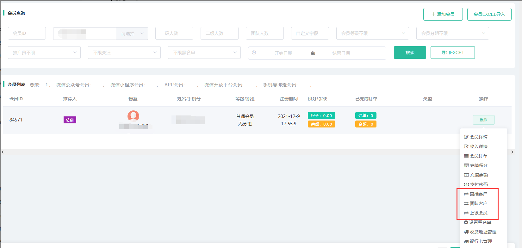This screenshot has width=522, height=248.
Task: Click the minus-circle icon beside 设置黑名单
Action: point(466,222)
